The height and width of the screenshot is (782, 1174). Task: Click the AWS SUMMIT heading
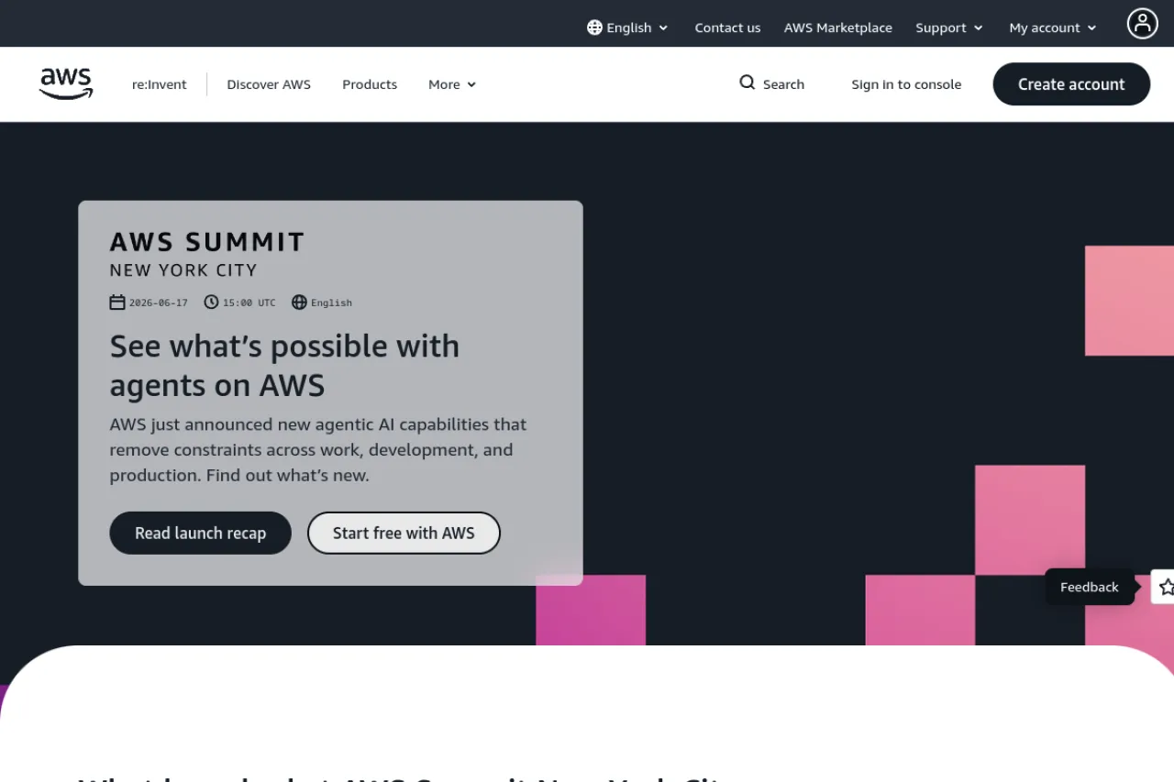[x=207, y=242]
